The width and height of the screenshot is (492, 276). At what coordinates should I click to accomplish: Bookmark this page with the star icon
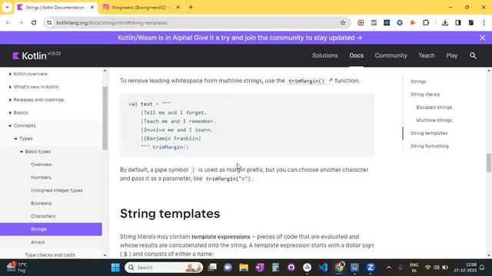pyautogui.click(x=343, y=22)
